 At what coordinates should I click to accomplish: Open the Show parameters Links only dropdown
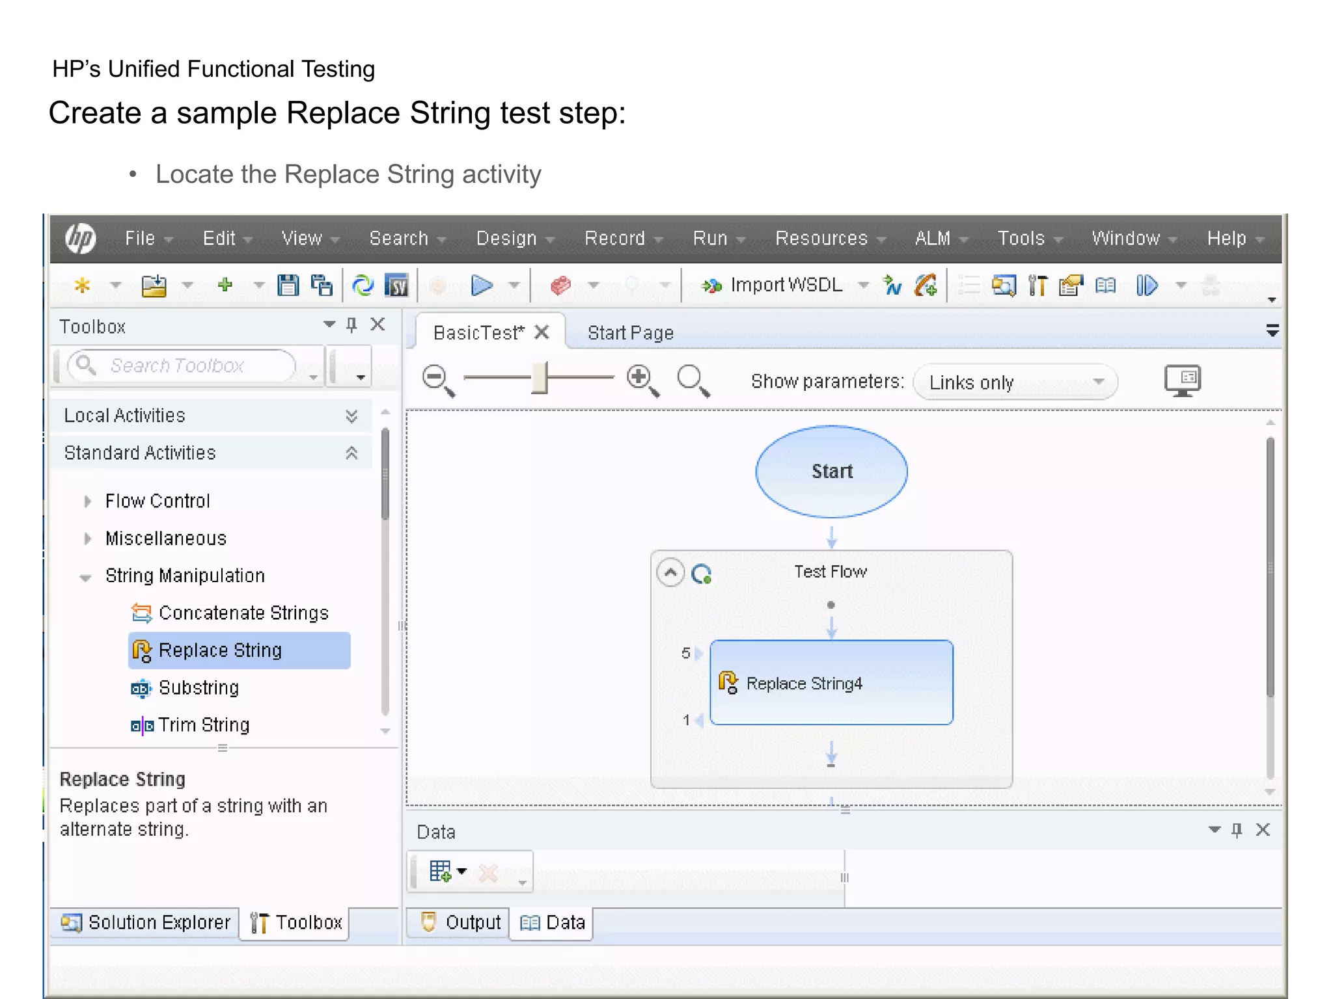[1016, 382]
